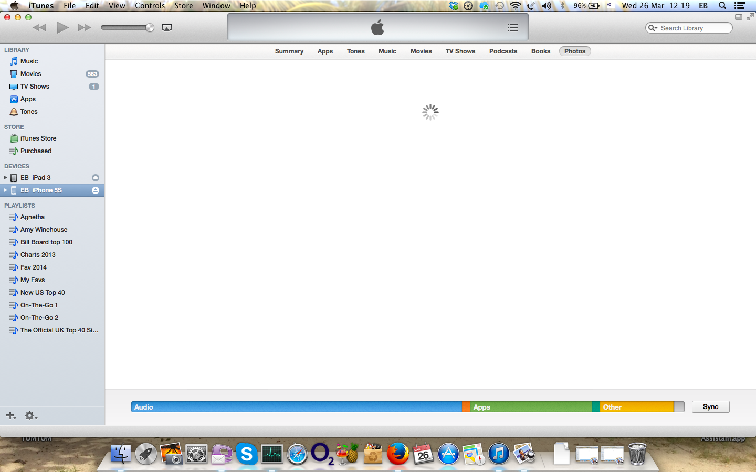Switch to the Summary tab
The width and height of the screenshot is (756, 472).
click(289, 51)
